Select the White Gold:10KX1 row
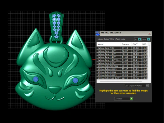This screenshot has height=123, width=164. (x=122, y=69)
